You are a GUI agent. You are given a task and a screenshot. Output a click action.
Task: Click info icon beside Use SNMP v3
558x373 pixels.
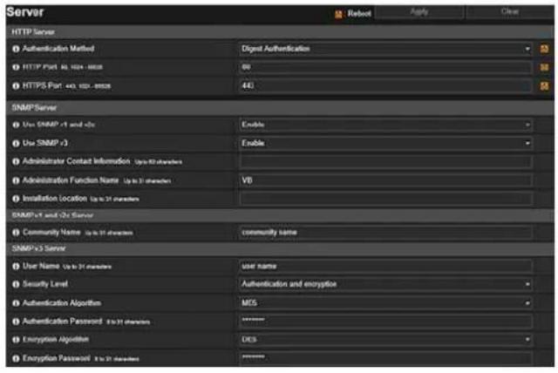point(16,143)
